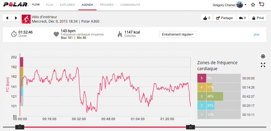
Task: Click the Polar logo
Action: 16,5
